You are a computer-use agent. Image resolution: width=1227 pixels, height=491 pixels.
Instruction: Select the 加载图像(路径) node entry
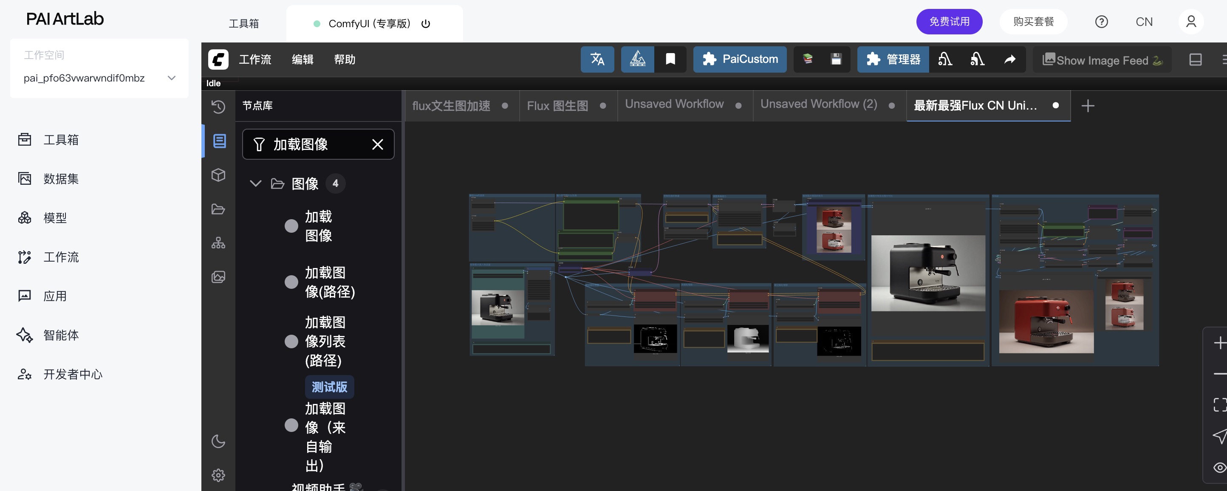(330, 282)
